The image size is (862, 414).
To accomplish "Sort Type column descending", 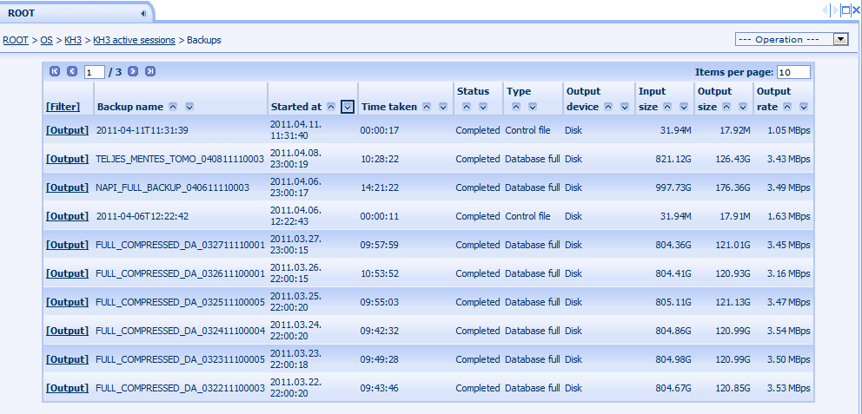I will (532, 107).
